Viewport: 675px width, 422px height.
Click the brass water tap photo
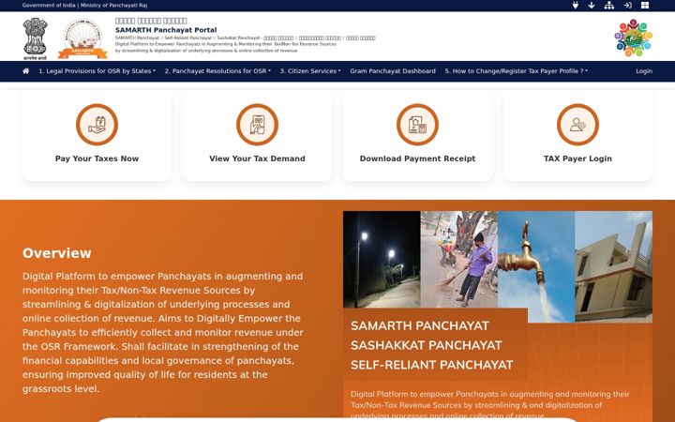coord(536,266)
